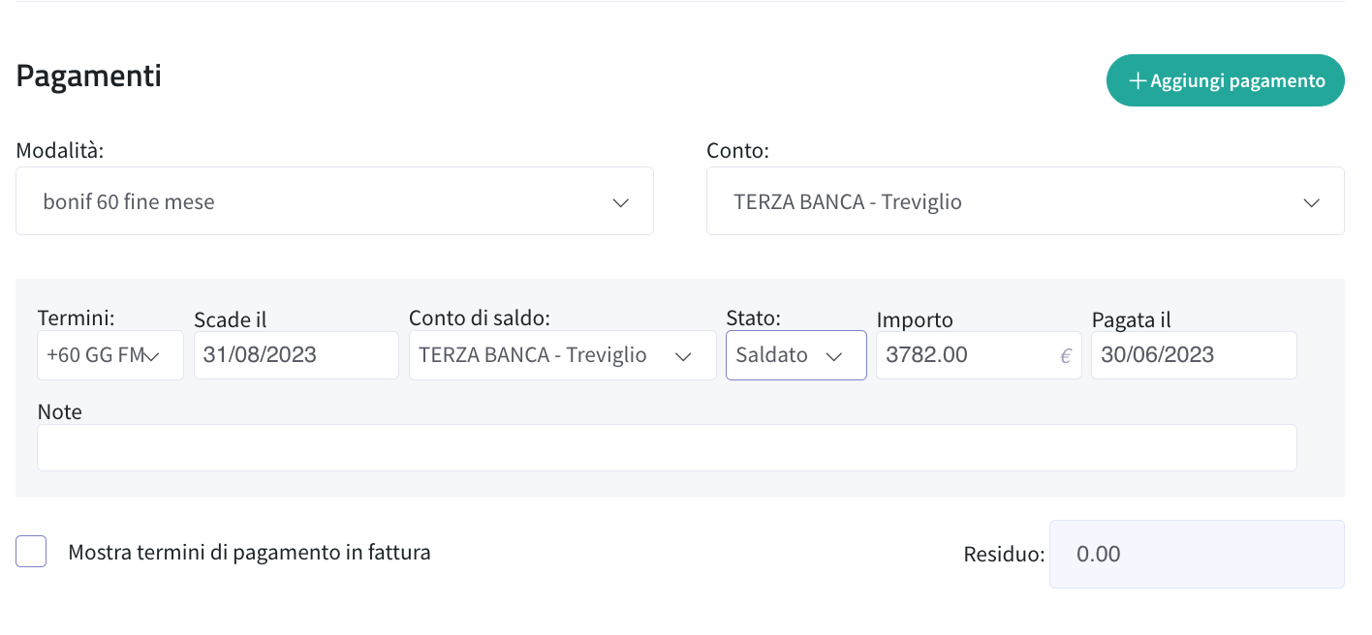Click into the Note text field
Screen dimensions: 1372x635
(x=667, y=447)
